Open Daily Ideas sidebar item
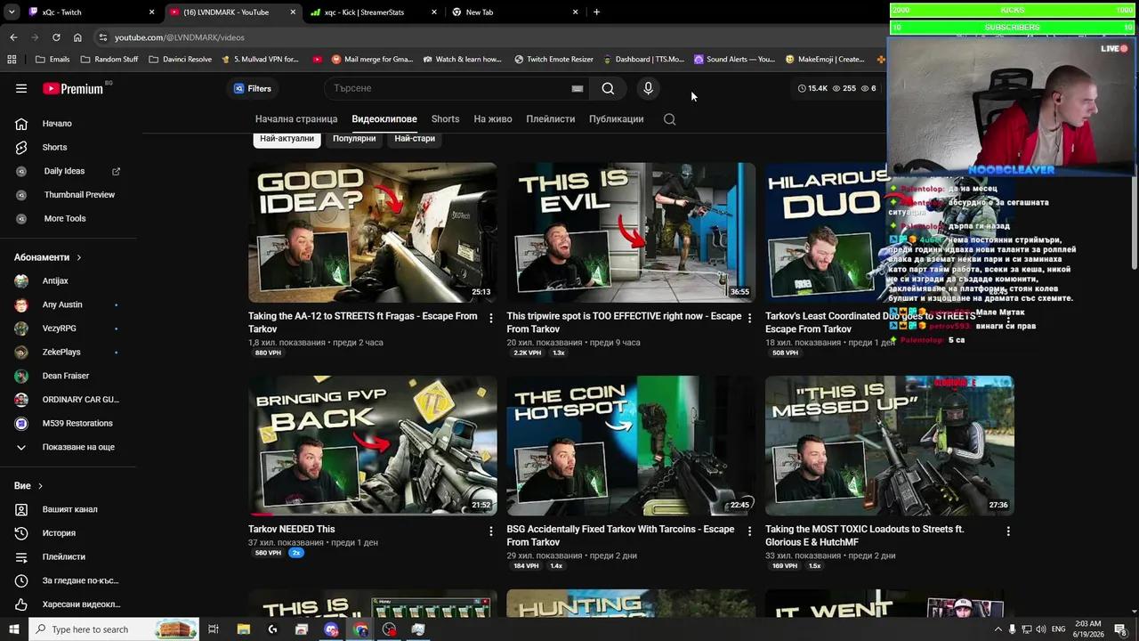Screen dimensions: 1139x641 (x=64, y=171)
